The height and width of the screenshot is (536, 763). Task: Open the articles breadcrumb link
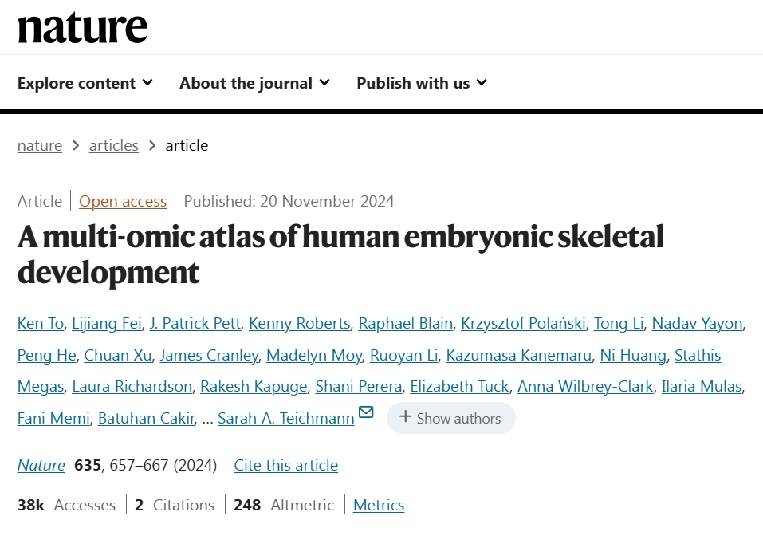pos(114,145)
